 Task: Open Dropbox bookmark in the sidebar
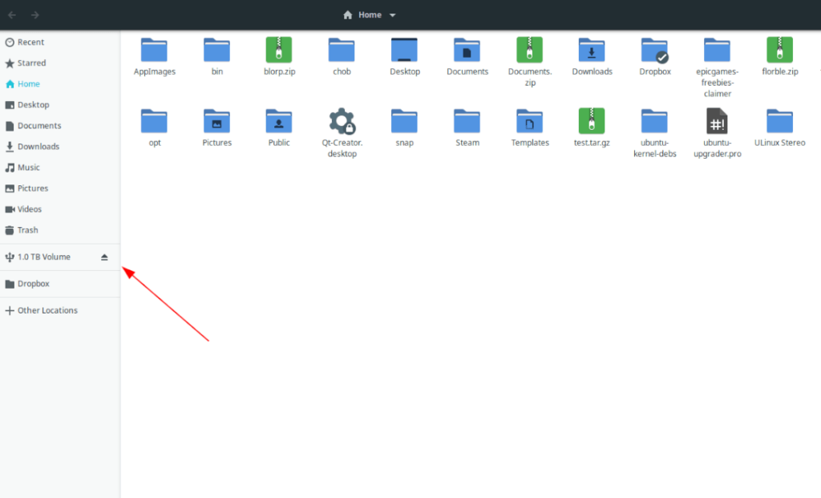point(59,284)
